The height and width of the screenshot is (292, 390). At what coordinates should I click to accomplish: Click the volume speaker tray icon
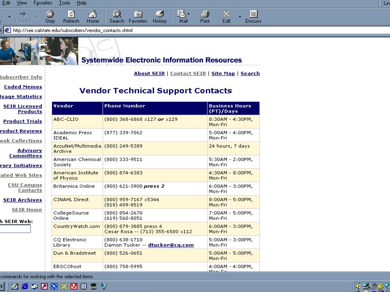click(358, 286)
